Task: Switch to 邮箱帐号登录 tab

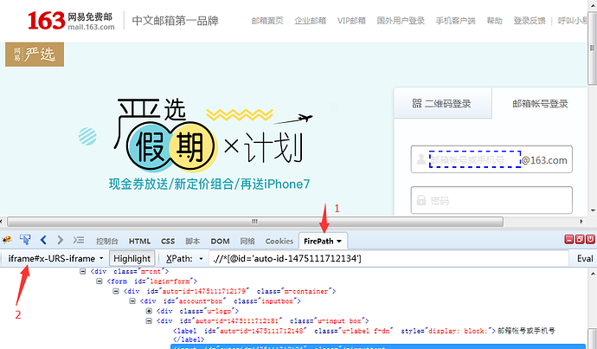Action: [x=540, y=103]
